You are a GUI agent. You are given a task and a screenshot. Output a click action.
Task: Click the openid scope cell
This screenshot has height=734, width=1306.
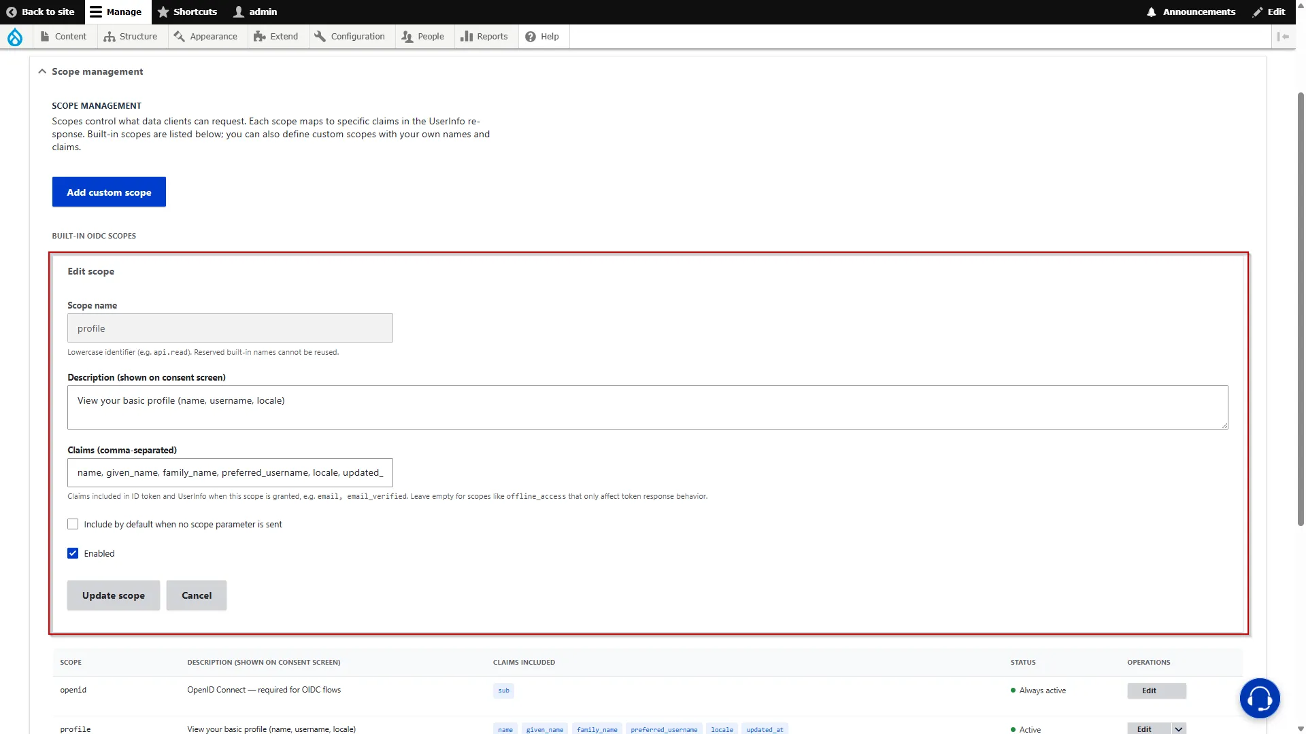[x=73, y=690]
